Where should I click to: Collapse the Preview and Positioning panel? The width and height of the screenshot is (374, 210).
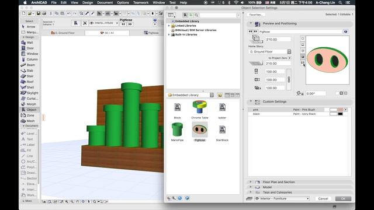click(251, 23)
